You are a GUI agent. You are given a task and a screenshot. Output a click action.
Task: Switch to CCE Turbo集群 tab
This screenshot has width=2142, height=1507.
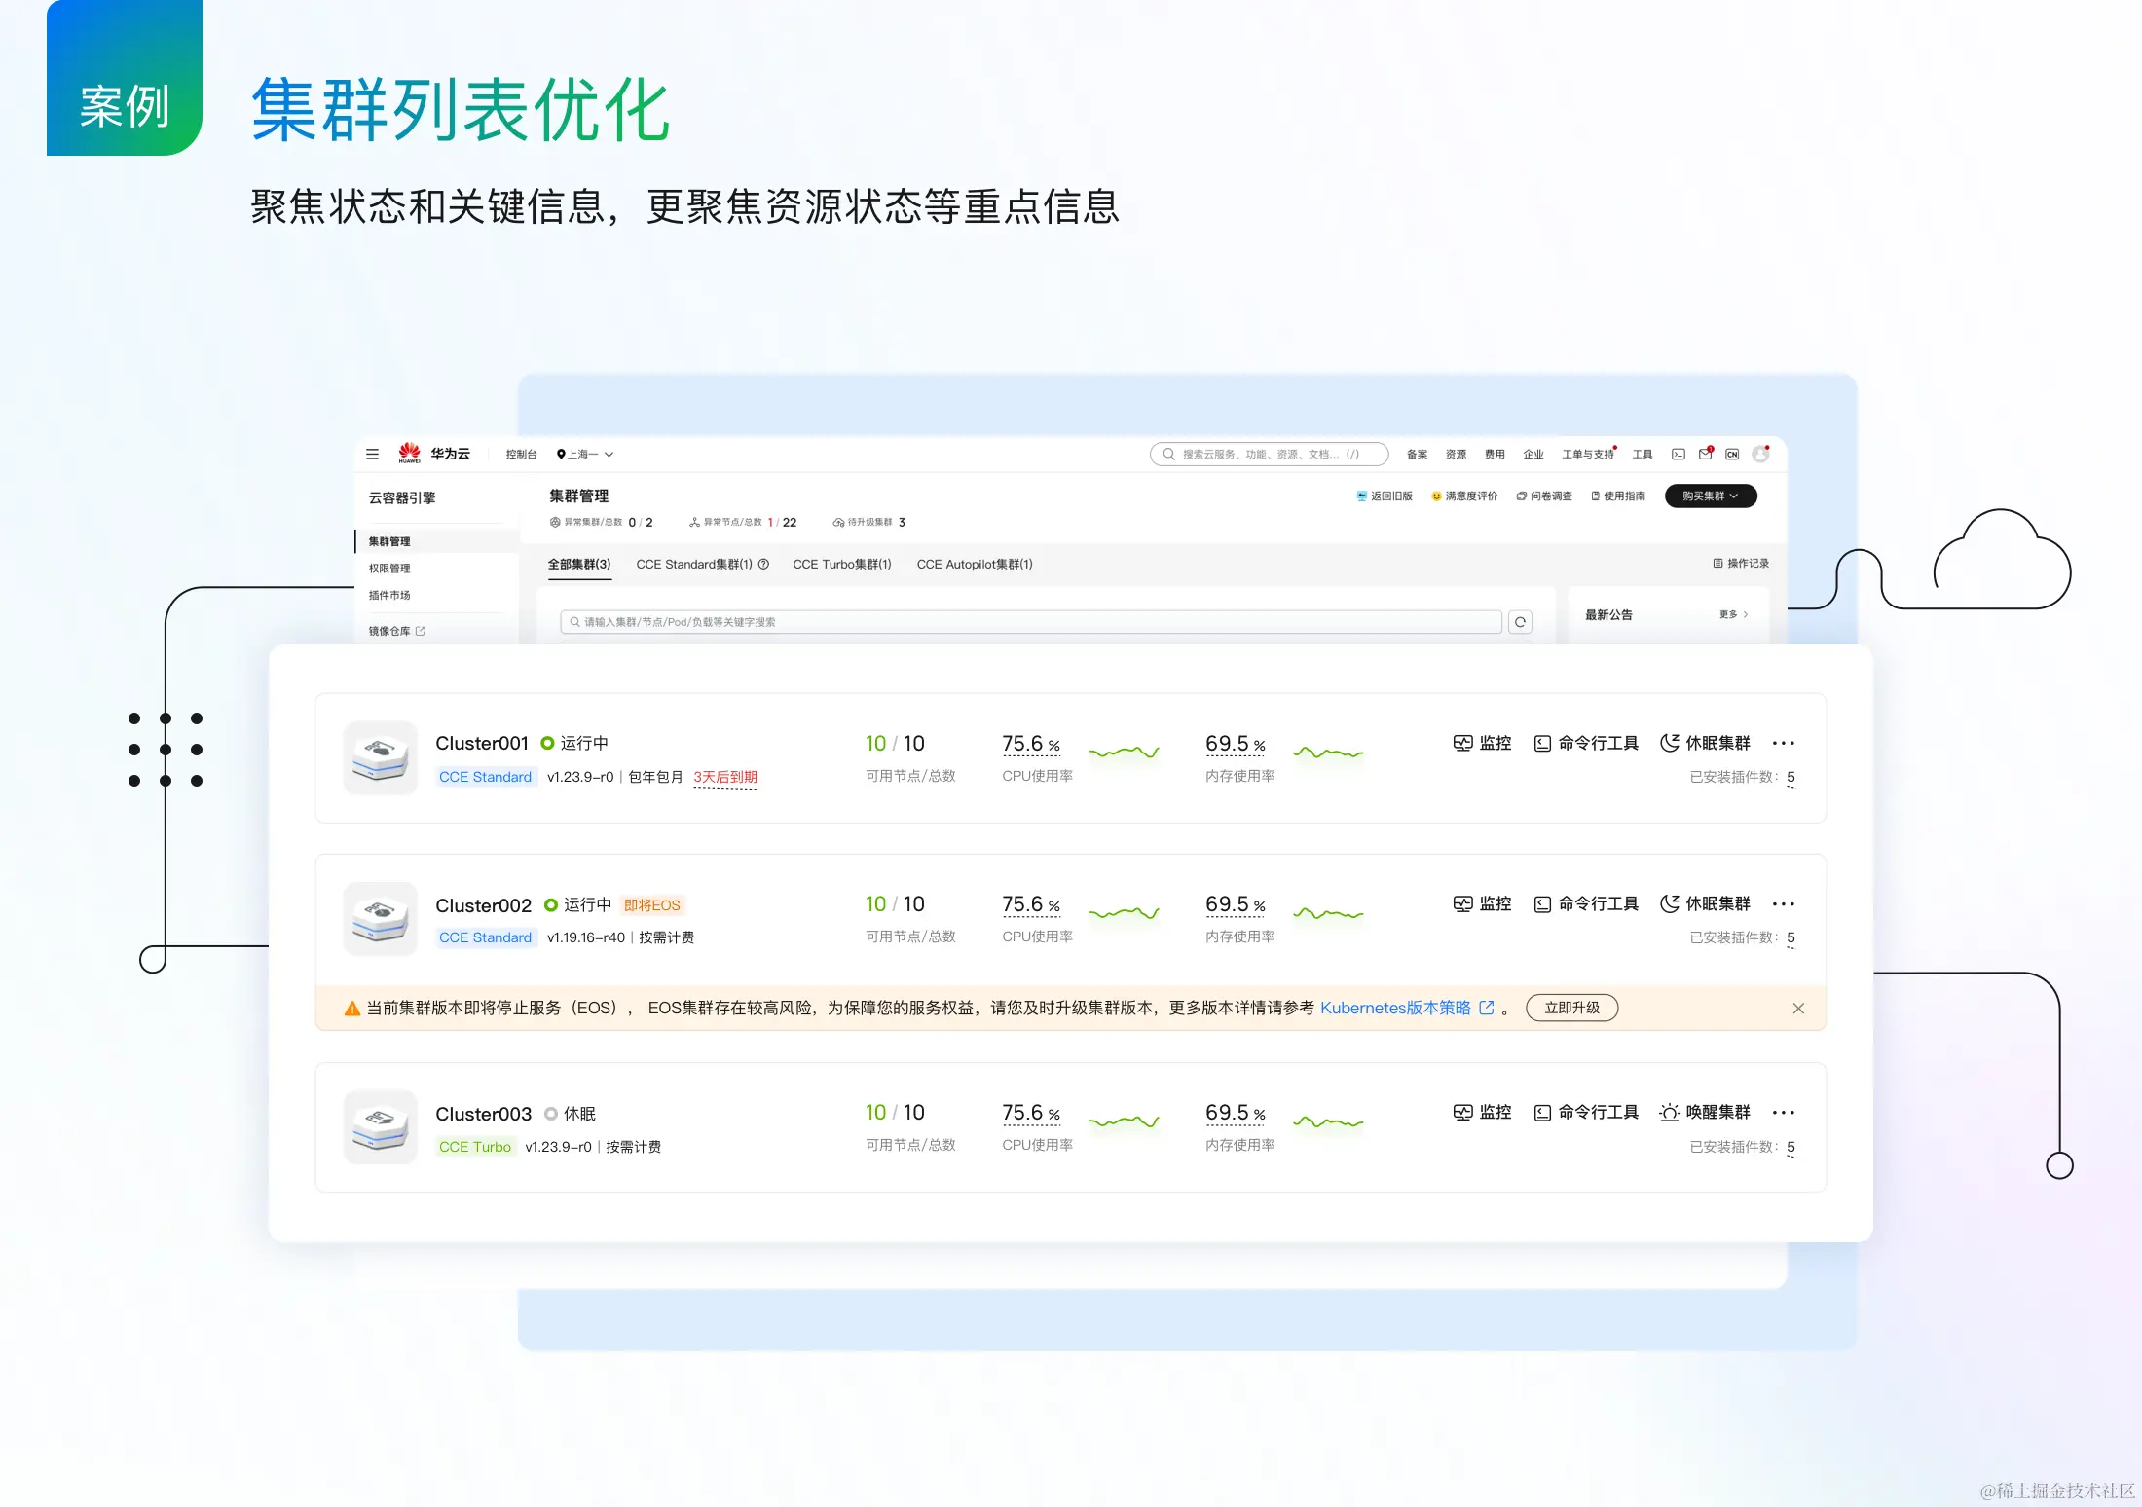(x=841, y=564)
